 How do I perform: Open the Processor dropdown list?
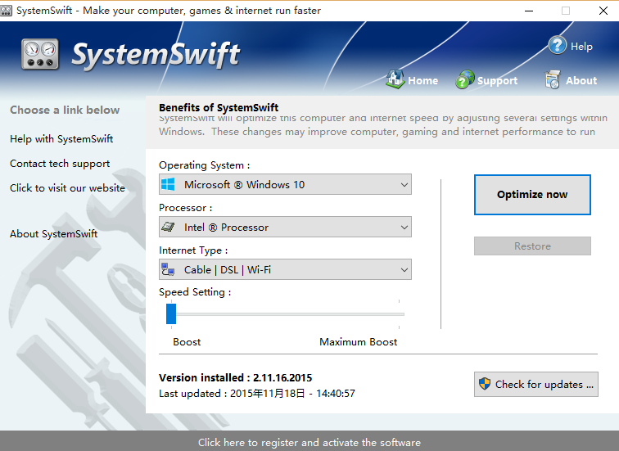(404, 228)
